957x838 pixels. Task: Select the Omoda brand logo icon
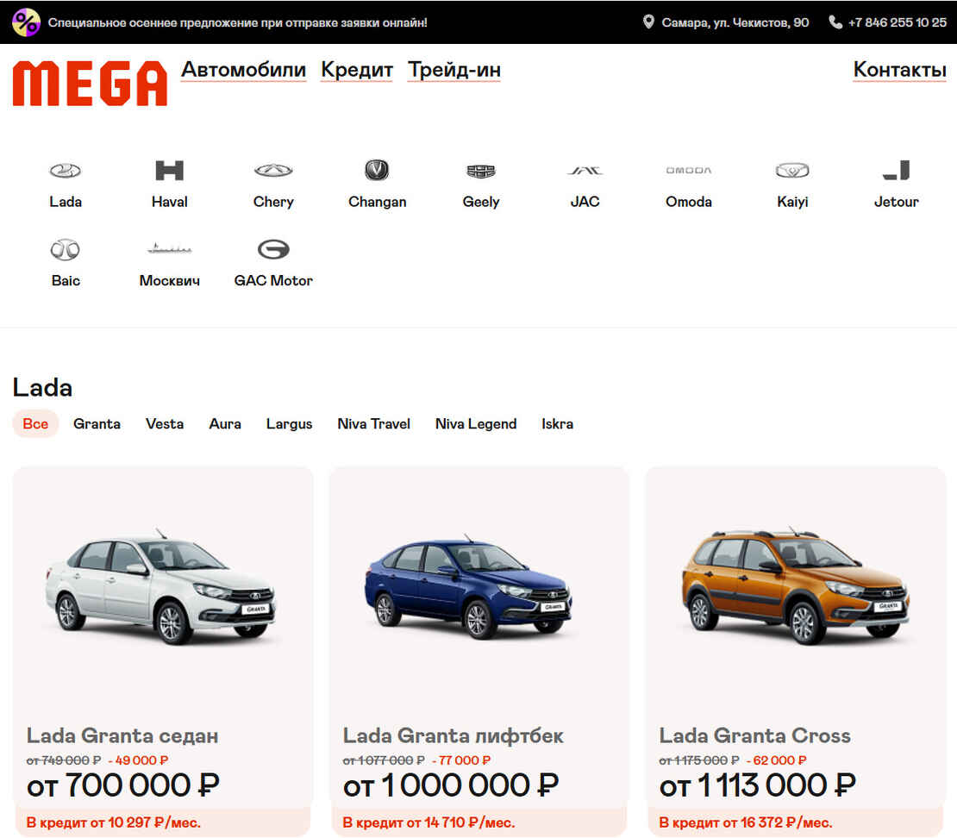[689, 171]
